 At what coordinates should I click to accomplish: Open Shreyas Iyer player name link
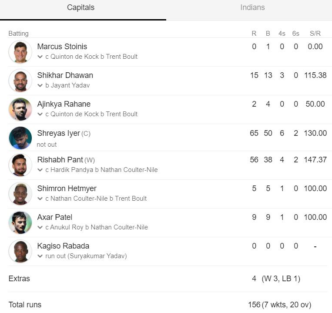[x=59, y=133]
